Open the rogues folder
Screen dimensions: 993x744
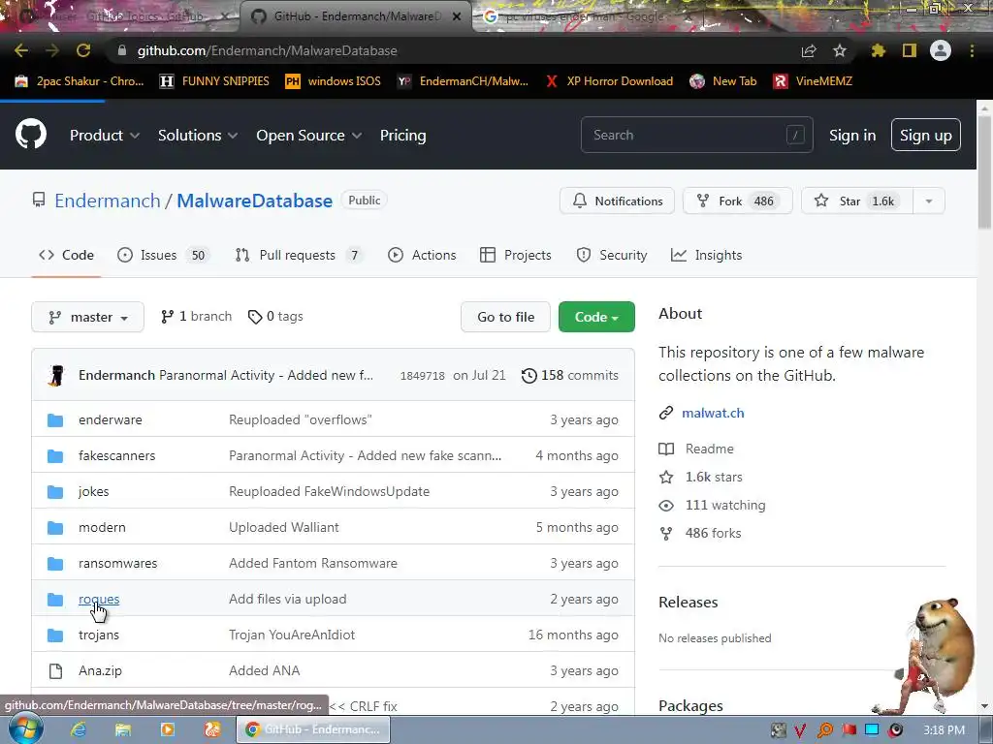click(x=99, y=599)
